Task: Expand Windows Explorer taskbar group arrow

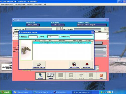Action: 32,92
